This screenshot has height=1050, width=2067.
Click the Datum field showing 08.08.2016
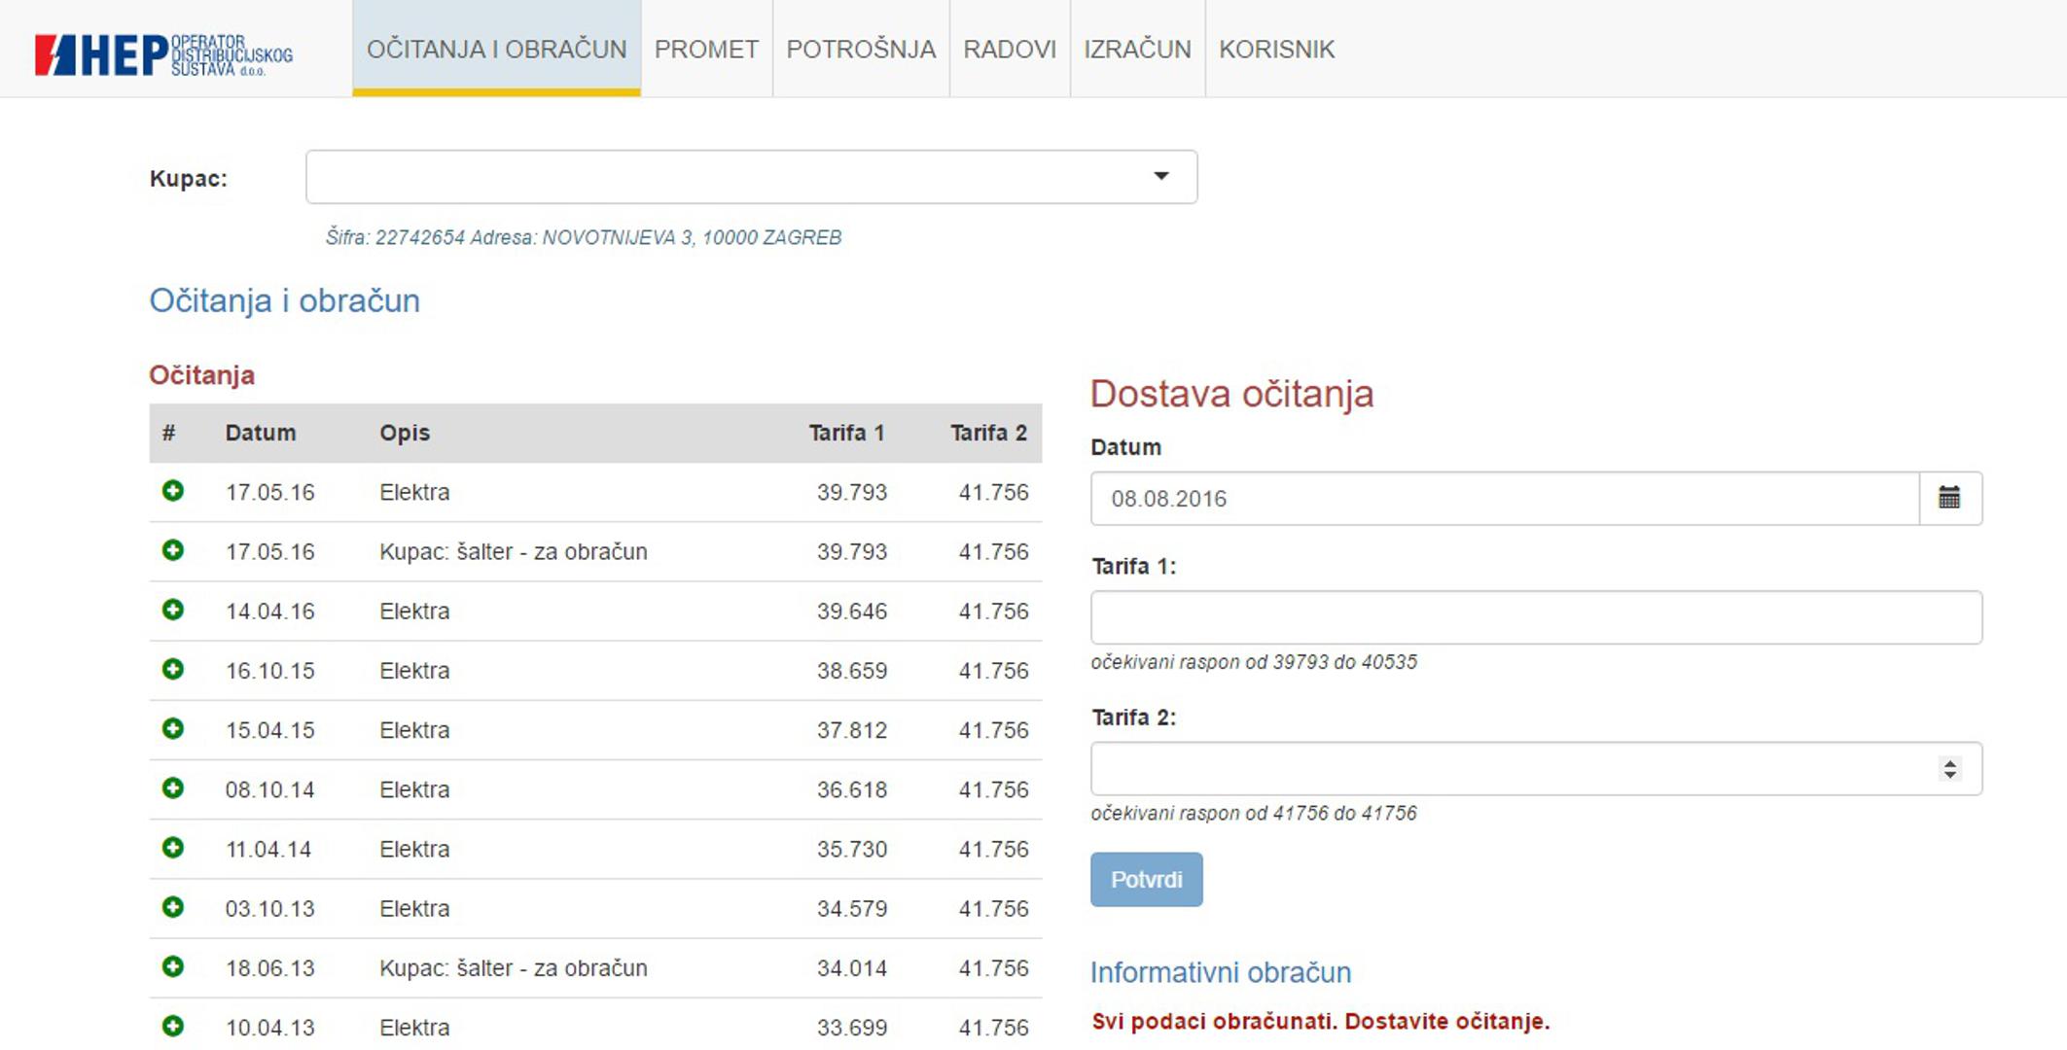pos(1504,499)
